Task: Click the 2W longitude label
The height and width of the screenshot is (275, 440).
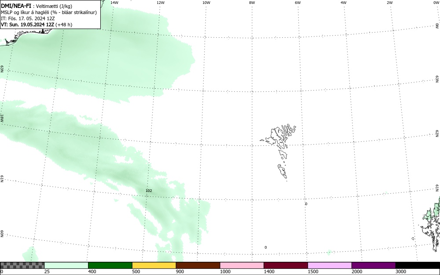Action: [389, 3]
